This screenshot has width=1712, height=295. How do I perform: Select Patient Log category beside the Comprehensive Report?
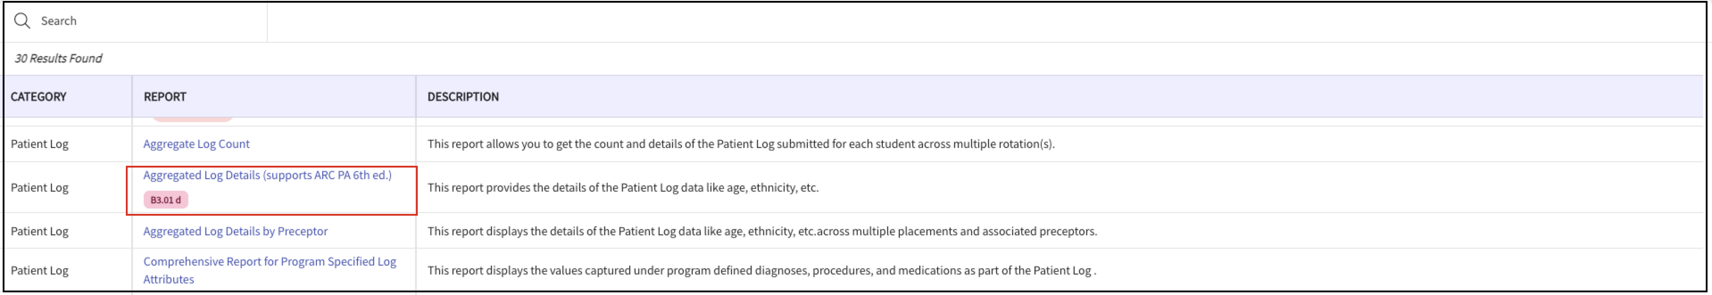click(x=39, y=270)
